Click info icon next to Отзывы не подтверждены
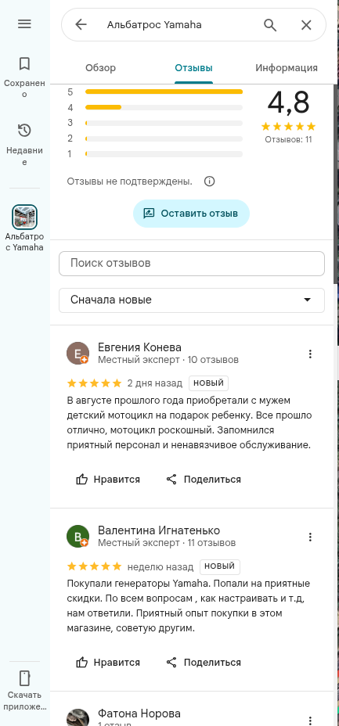Viewport: 339px width, 726px height. [x=209, y=181]
